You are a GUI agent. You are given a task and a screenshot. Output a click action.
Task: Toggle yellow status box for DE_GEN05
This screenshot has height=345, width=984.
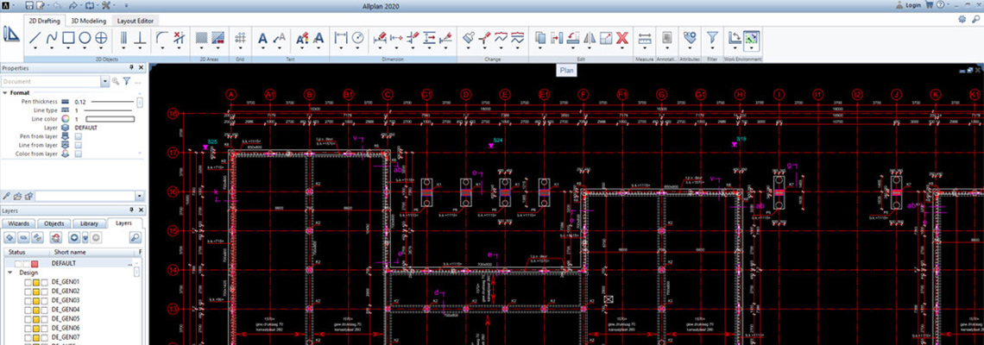[35, 318]
